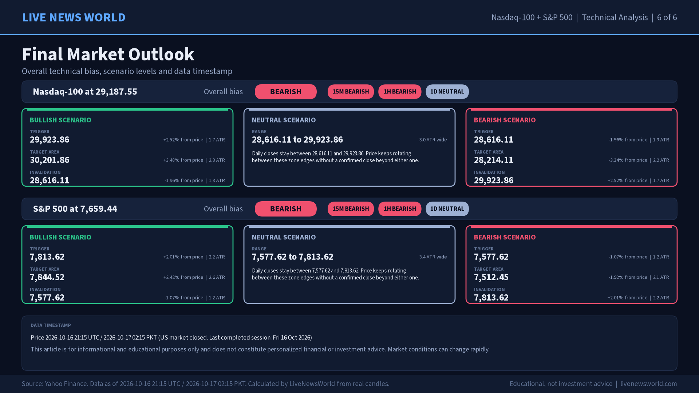Click S&P neutral range '7,577.62 to 7,813.62'
Viewport: 699px width, 393px height.
[x=292, y=257]
